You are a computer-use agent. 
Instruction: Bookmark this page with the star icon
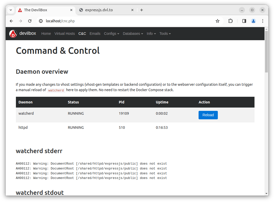coord(218,21)
